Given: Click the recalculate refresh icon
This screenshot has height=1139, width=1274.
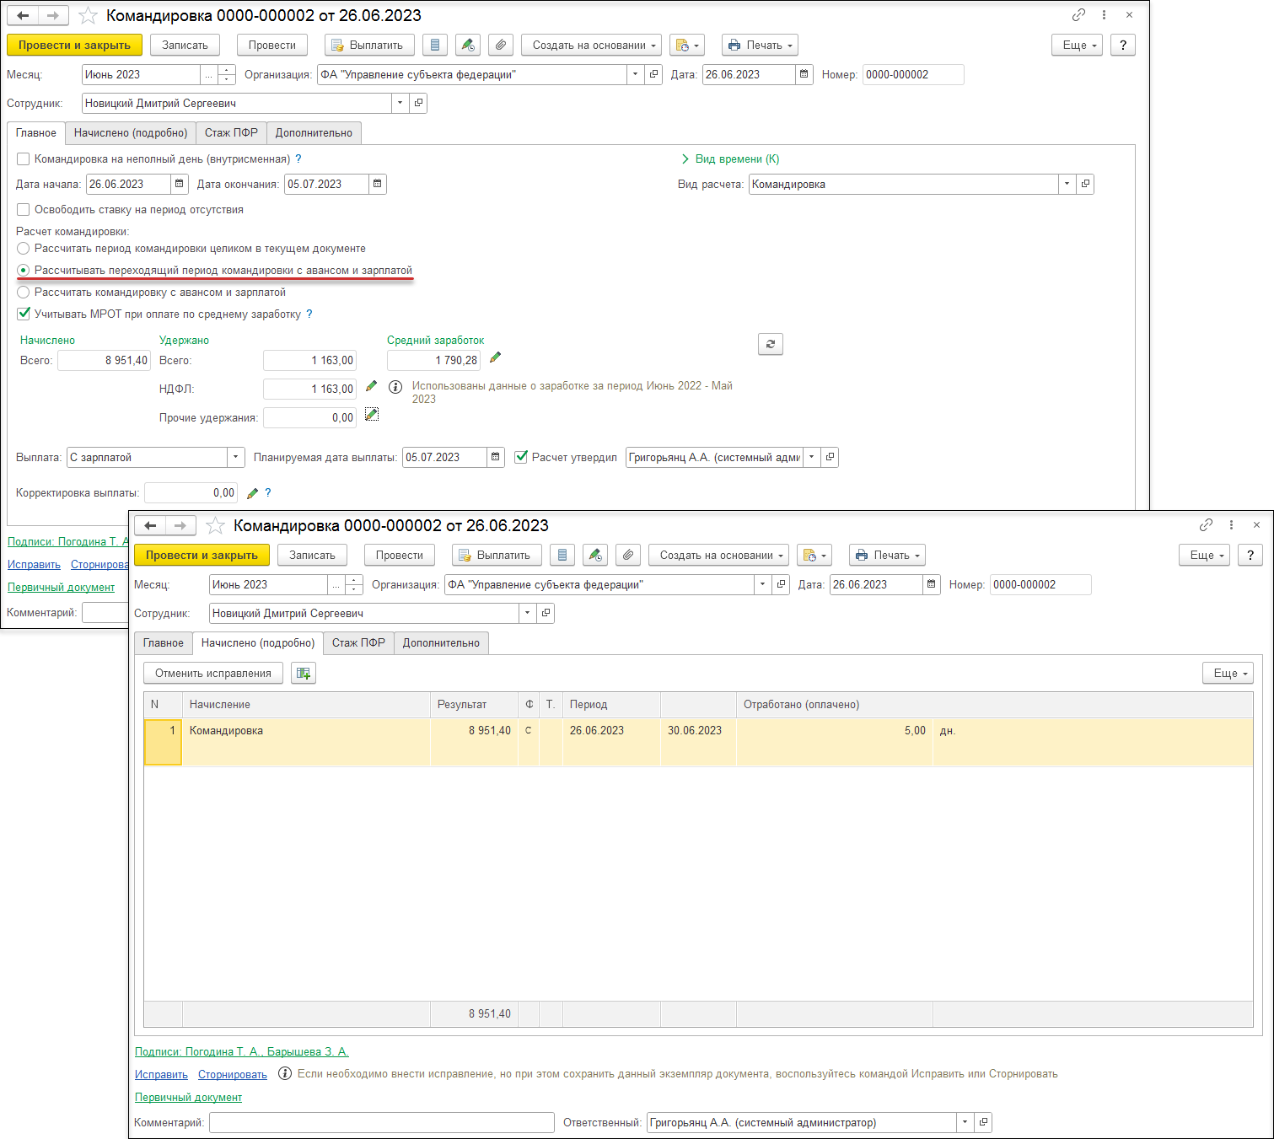Looking at the screenshot, I should coord(771,344).
